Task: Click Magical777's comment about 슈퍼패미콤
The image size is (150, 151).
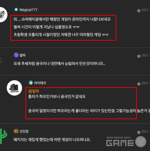Action: tap(62, 27)
